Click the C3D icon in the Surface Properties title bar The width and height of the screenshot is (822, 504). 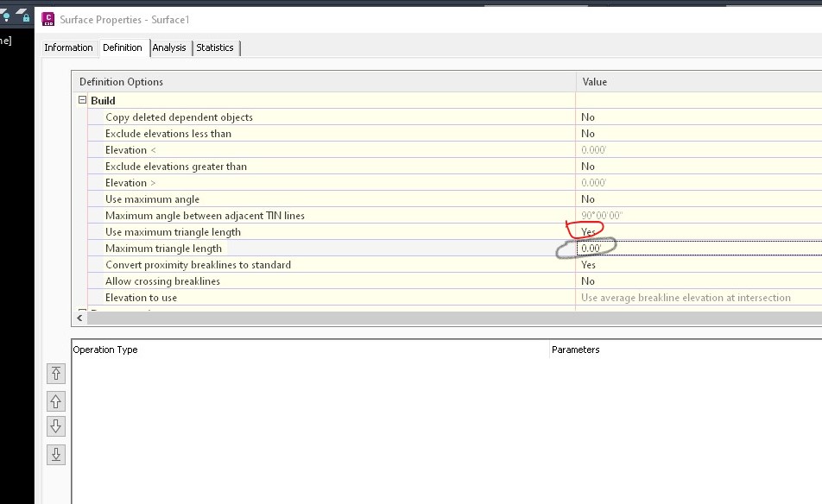point(48,19)
